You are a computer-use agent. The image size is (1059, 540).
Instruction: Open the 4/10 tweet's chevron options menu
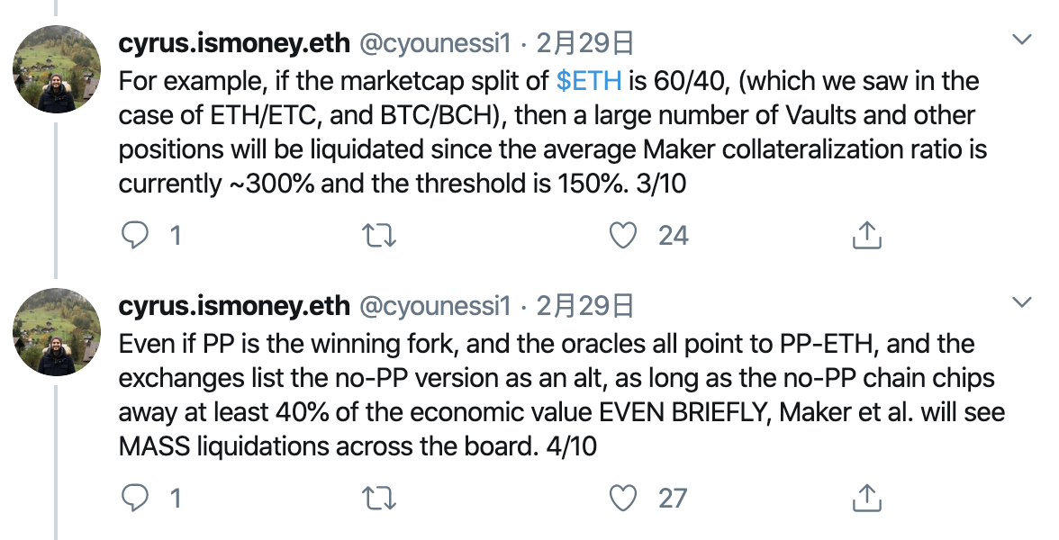[1022, 301]
